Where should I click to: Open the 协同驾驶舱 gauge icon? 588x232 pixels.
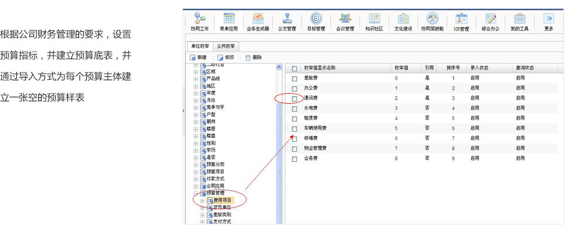point(433,18)
